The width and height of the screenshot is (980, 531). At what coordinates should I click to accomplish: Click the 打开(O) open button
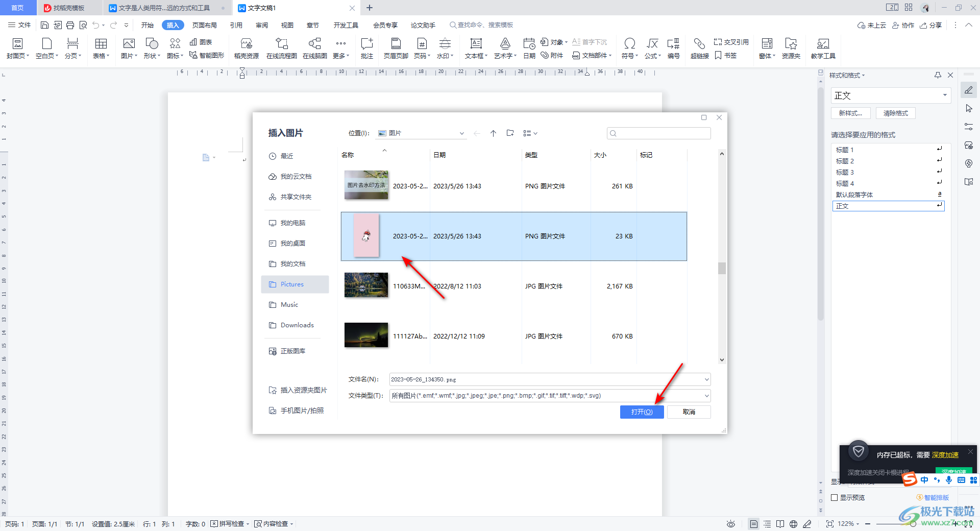coord(642,412)
